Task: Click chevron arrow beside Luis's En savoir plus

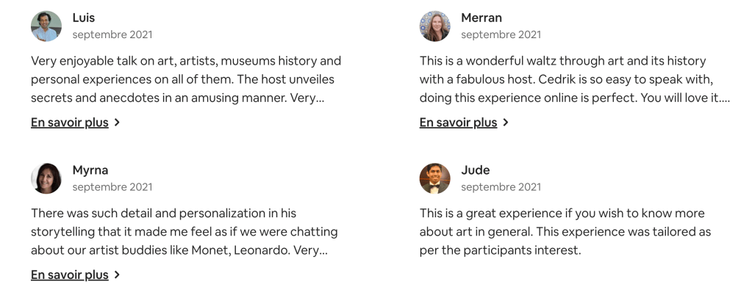Action: pos(118,123)
